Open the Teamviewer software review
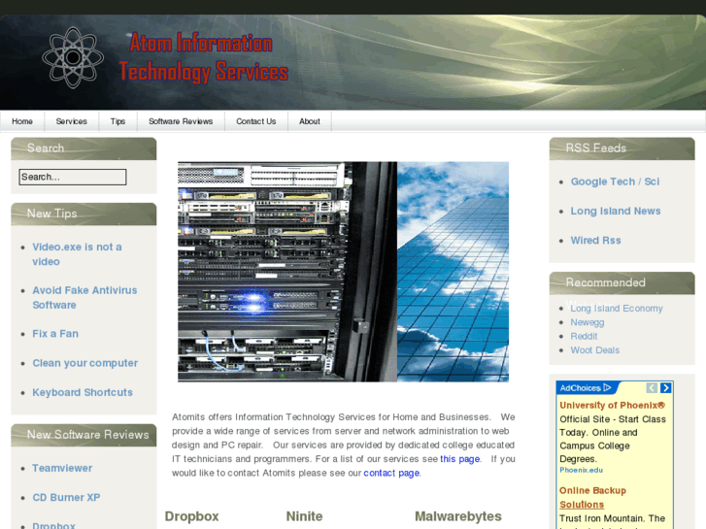The height and width of the screenshot is (529, 706). pyautogui.click(x=62, y=468)
